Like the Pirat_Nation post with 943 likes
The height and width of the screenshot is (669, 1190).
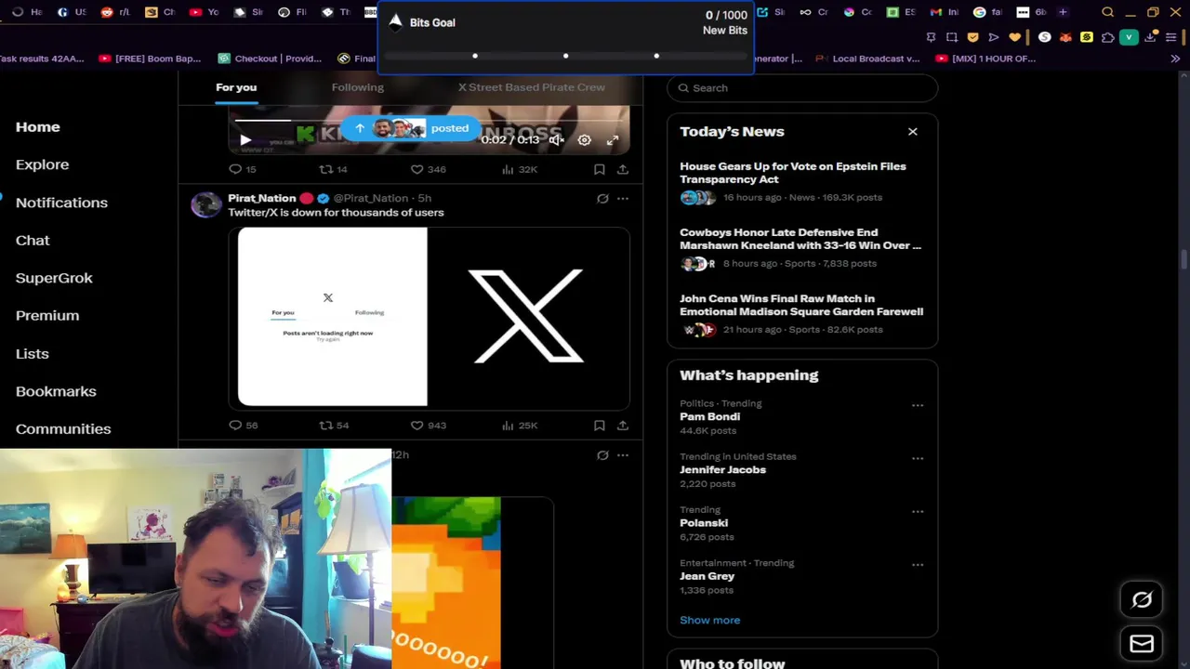pos(429,425)
